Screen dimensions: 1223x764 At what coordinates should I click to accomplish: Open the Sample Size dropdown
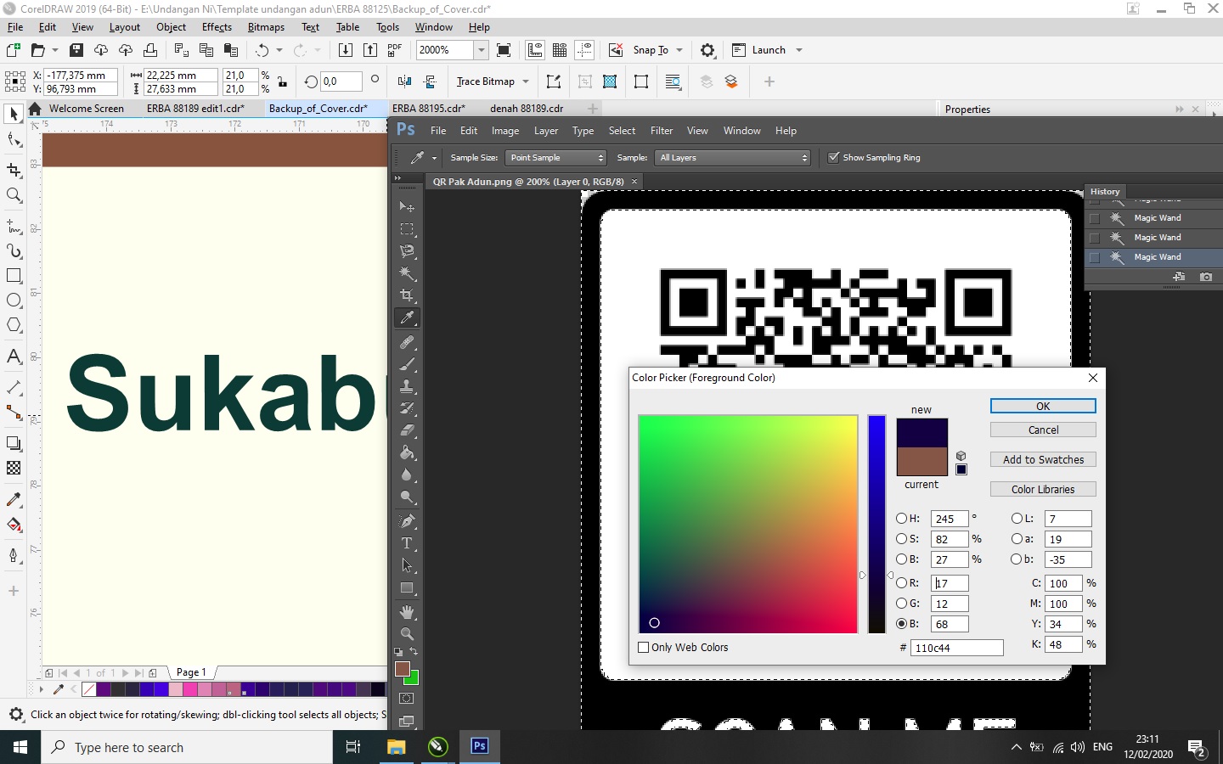coord(555,158)
